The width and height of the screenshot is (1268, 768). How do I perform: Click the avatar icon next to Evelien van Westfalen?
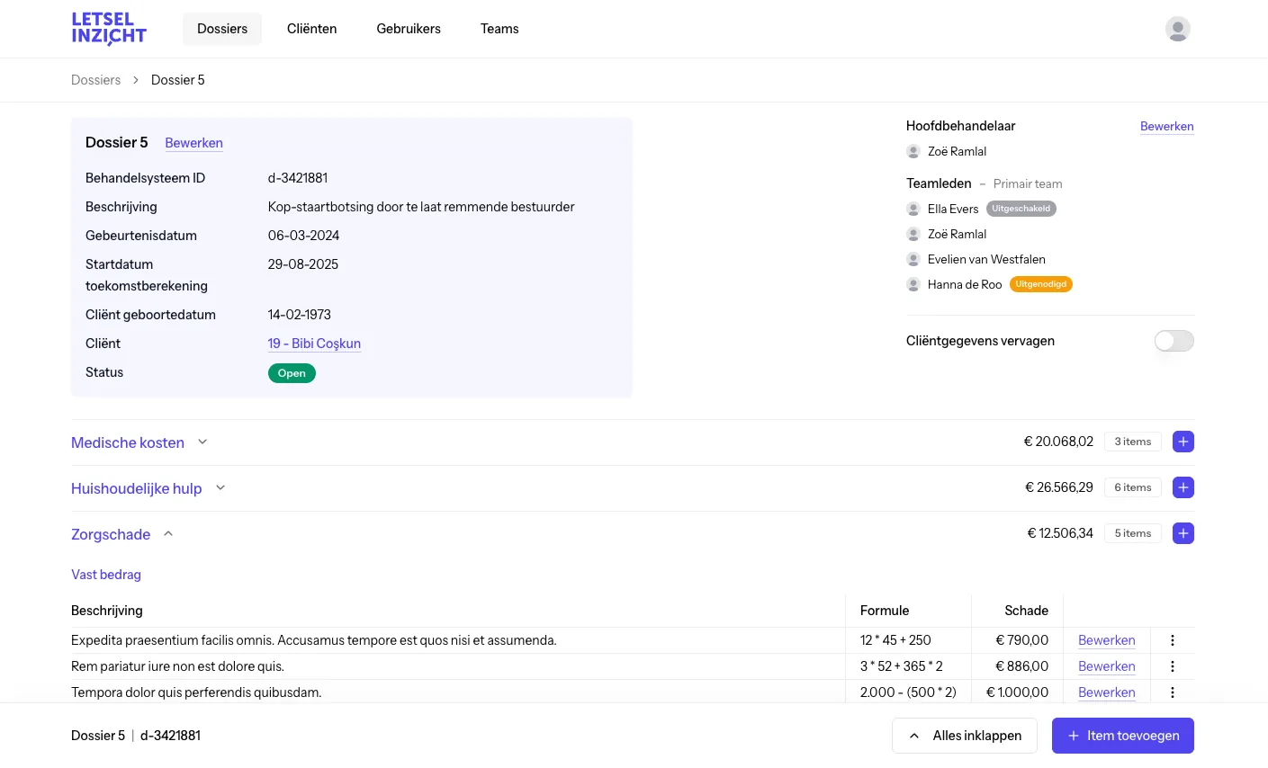click(913, 259)
